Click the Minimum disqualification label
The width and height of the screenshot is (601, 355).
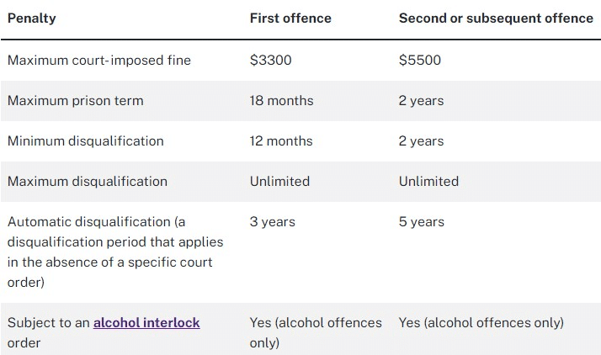pos(86,141)
